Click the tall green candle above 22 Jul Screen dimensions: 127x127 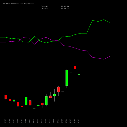point(67,78)
